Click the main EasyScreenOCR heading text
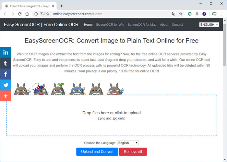 click(112, 41)
